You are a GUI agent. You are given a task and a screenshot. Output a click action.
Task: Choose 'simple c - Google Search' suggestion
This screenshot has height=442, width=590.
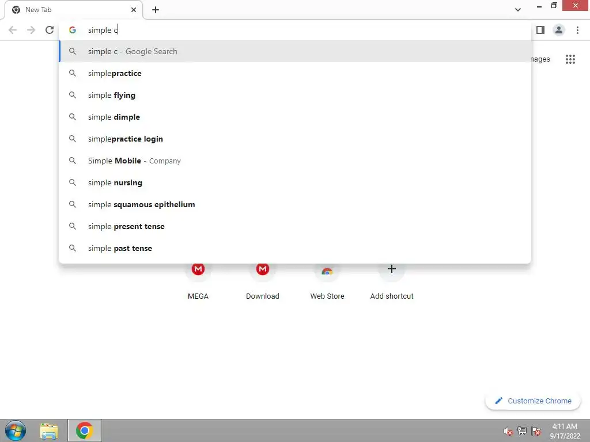(x=295, y=51)
